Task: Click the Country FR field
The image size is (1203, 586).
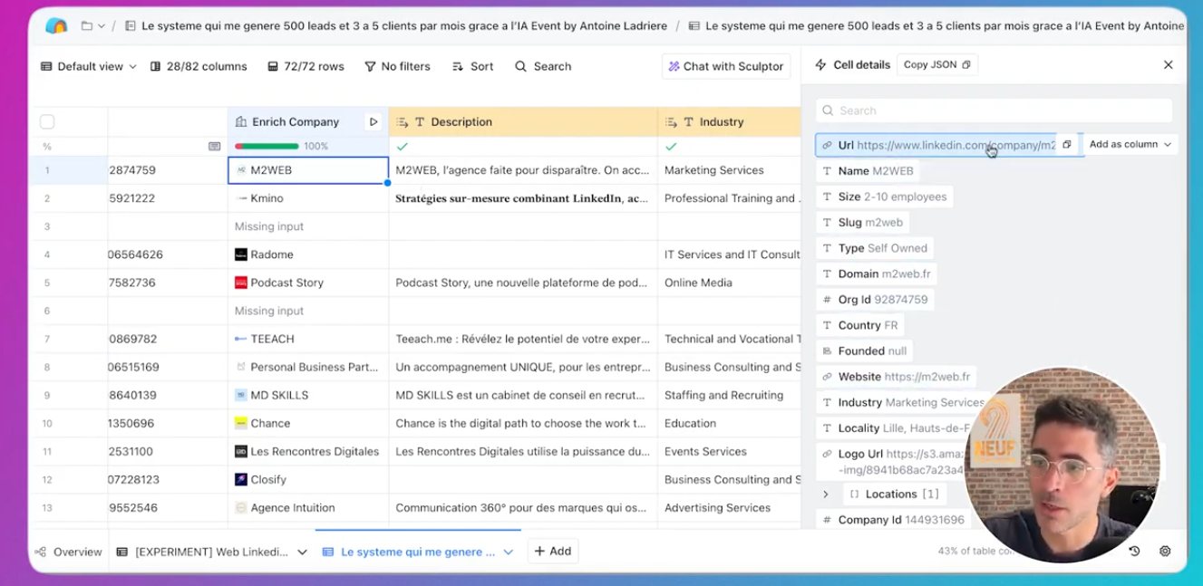Action: coord(859,325)
